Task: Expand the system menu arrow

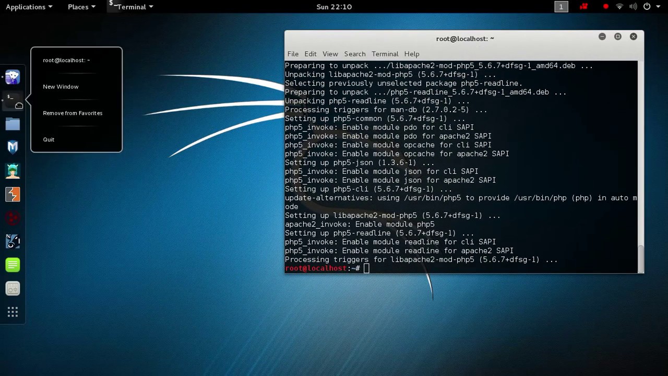Action: point(658,7)
